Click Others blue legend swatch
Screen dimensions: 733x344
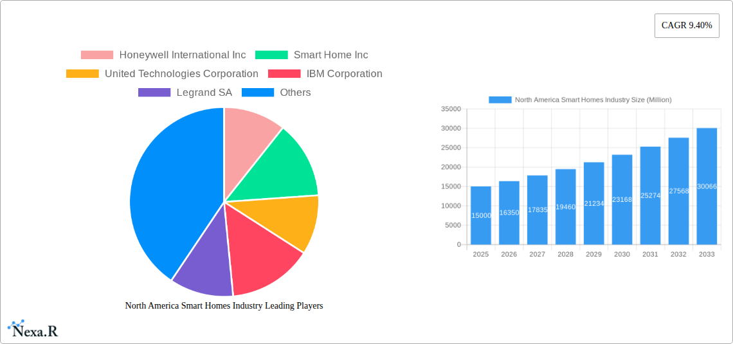(x=258, y=93)
